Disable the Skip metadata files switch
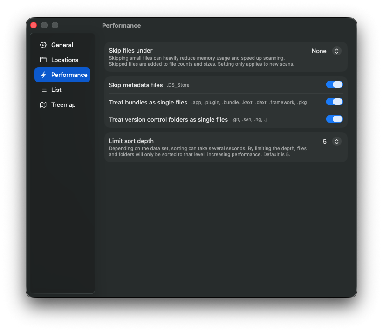Image resolution: width=383 pixels, height=332 pixels. click(334, 84)
